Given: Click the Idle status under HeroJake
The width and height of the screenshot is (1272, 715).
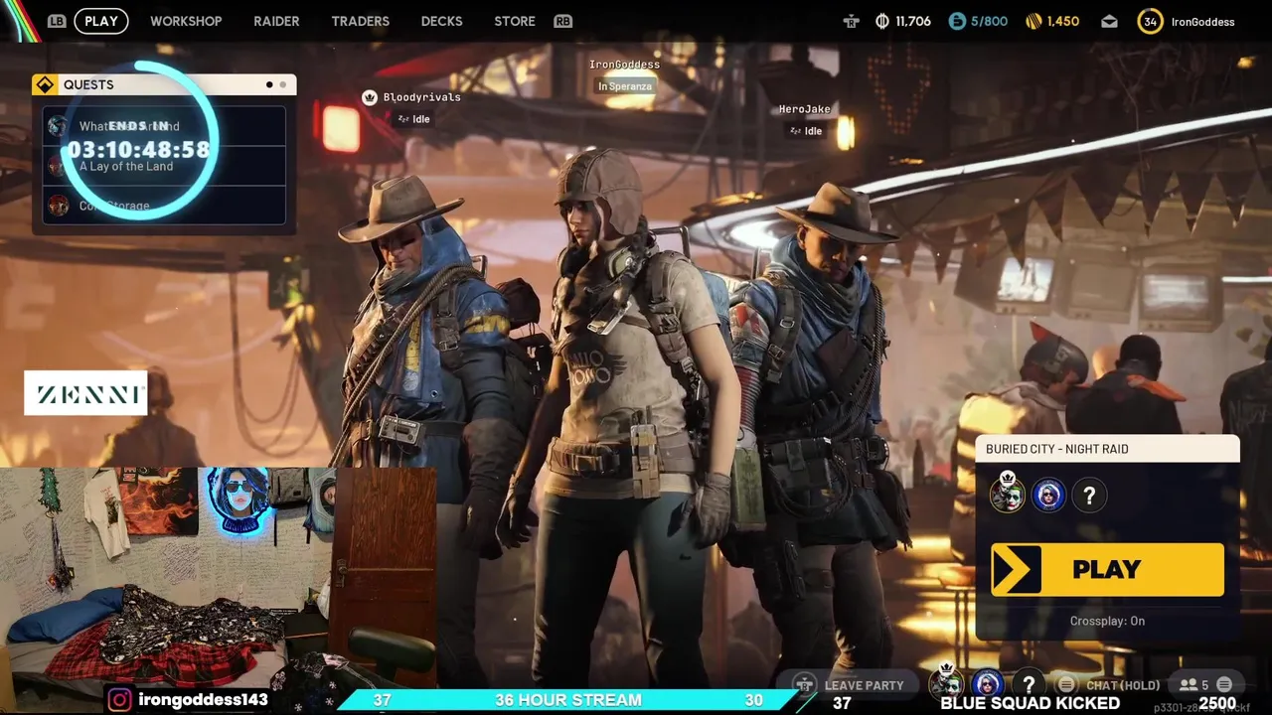Looking at the screenshot, I should pyautogui.click(x=805, y=131).
